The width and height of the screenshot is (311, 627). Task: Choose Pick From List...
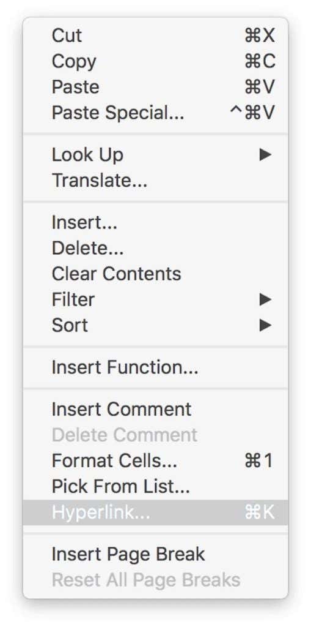pyautogui.click(x=155, y=486)
